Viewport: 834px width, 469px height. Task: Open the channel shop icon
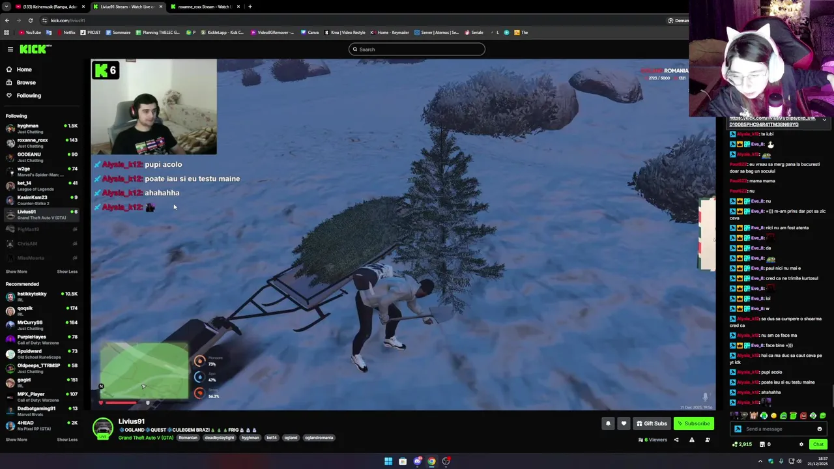pos(762,444)
